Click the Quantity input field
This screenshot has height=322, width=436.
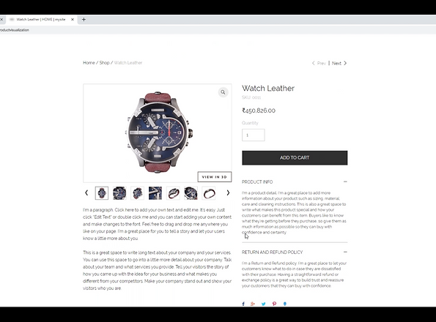253,135
